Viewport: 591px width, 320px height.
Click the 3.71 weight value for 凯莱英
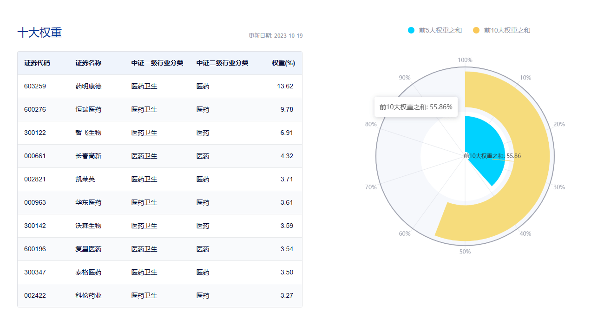(x=287, y=180)
